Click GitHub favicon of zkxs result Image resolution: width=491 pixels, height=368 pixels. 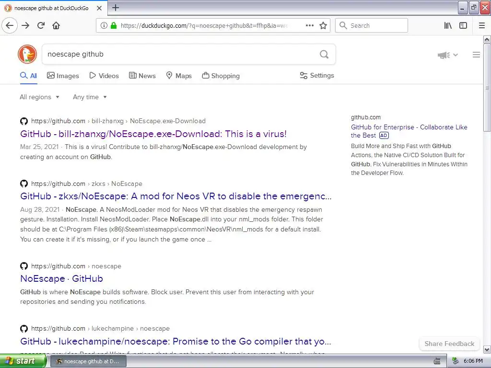pos(24,184)
